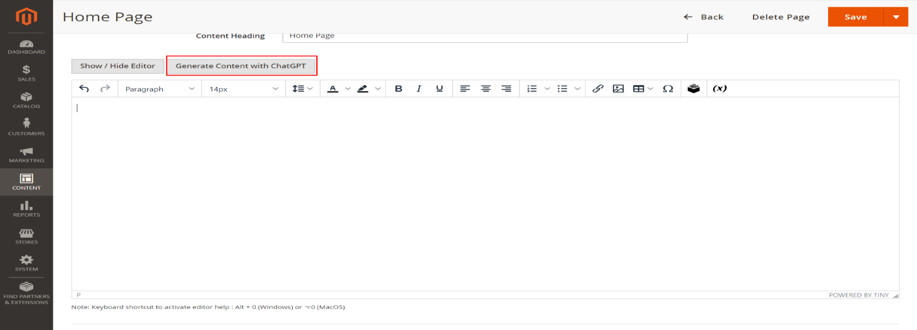Open the Paragraph format dropdown
Viewport: 917px width, 330px height.
159,89
